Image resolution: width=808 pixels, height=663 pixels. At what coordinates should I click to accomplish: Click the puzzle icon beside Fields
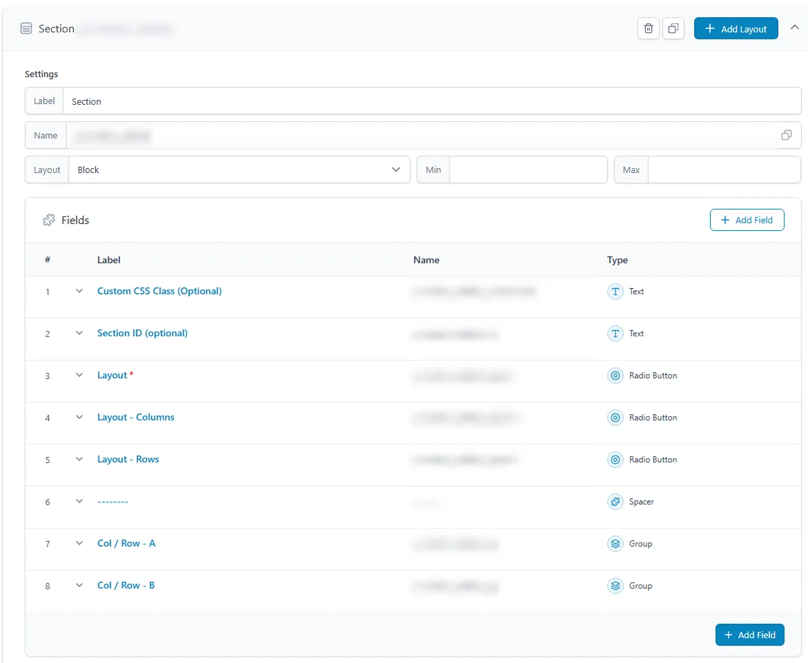(x=49, y=221)
